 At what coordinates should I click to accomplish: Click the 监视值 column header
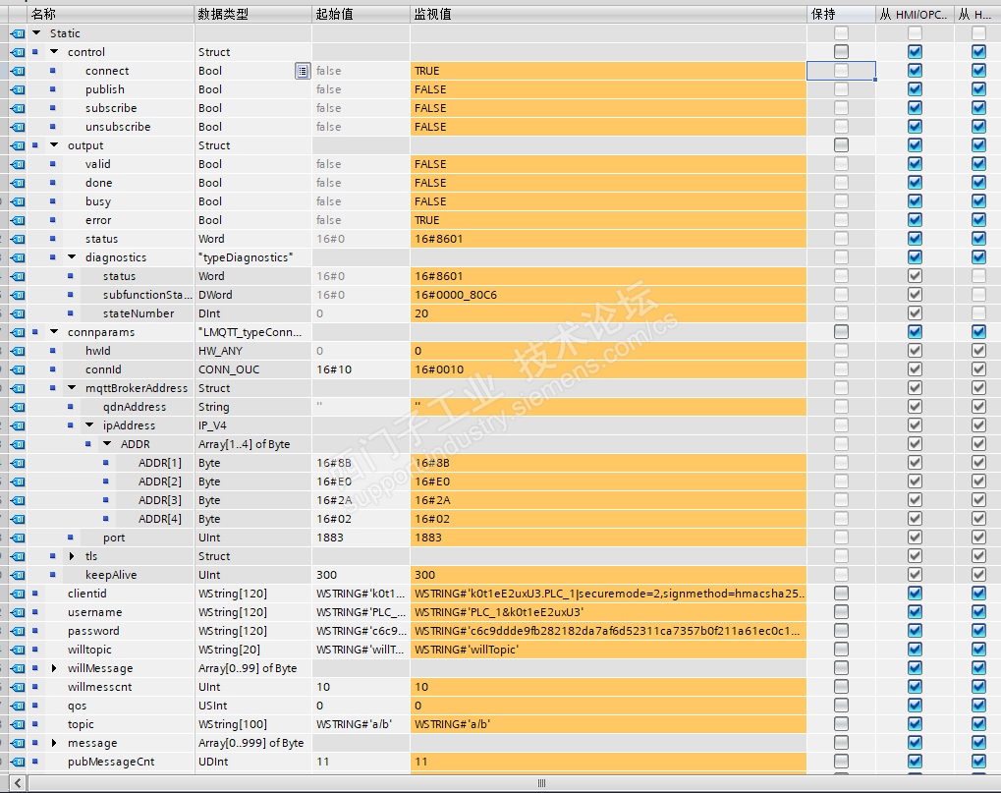pyautogui.click(x=608, y=14)
